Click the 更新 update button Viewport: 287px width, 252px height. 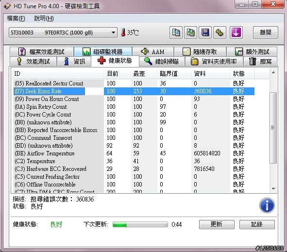(217, 224)
